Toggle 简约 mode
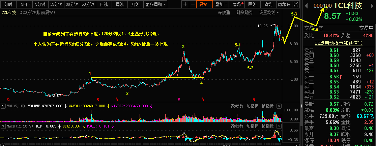 tap(268, 4)
